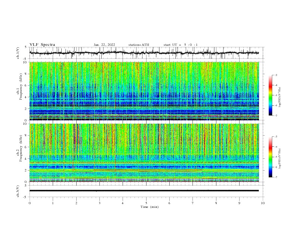296x228 pixels.
Task: Click the ch.1 voltage waveform trace
Action: pos(144,53)
